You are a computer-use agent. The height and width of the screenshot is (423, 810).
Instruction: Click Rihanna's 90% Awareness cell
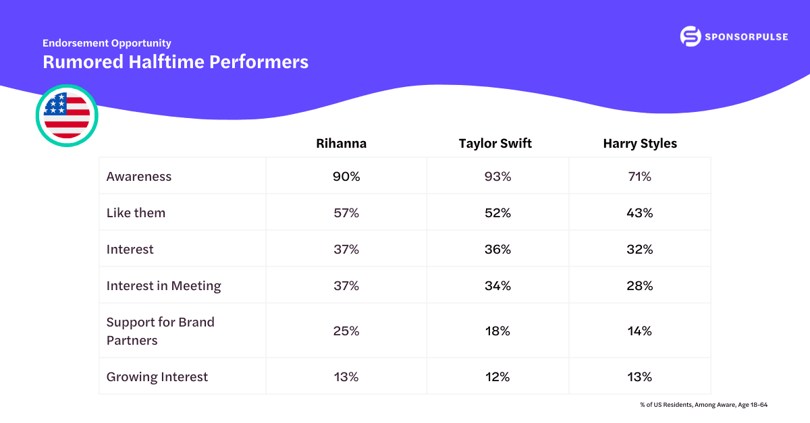pyautogui.click(x=346, y=177)
